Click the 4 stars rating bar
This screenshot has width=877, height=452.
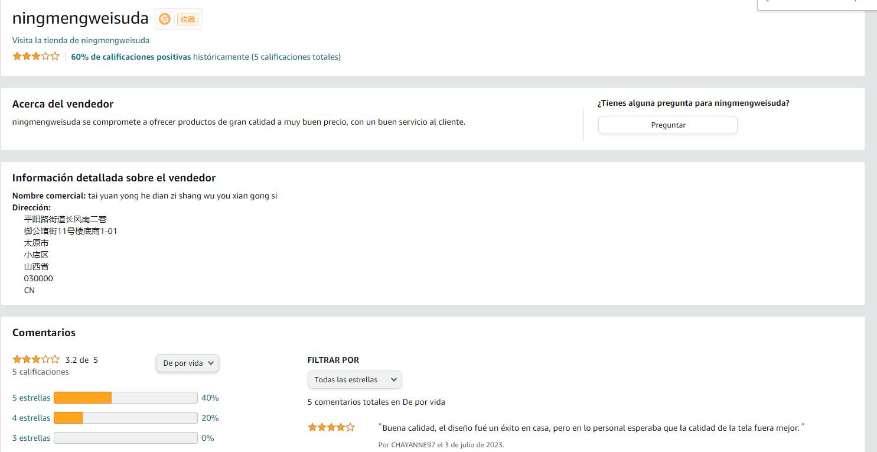pos(125,418)
